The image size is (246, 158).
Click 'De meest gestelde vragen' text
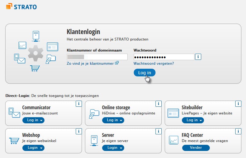(x=205, y=141)
